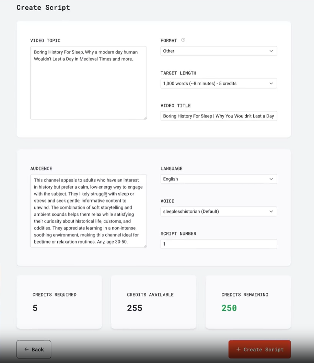
Task: Click the Video Topic textarea resize handle
Action: click(145, 118)
